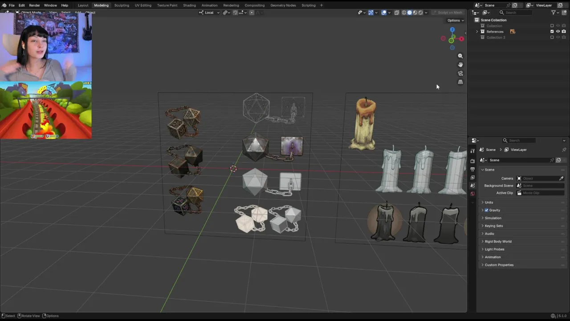The height and width of the screenshot is (321, 570).
Task: Enable the first Collection checkbox
Action: coord(552,26)
